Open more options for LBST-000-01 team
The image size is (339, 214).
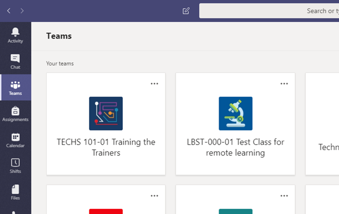[284, 84]
